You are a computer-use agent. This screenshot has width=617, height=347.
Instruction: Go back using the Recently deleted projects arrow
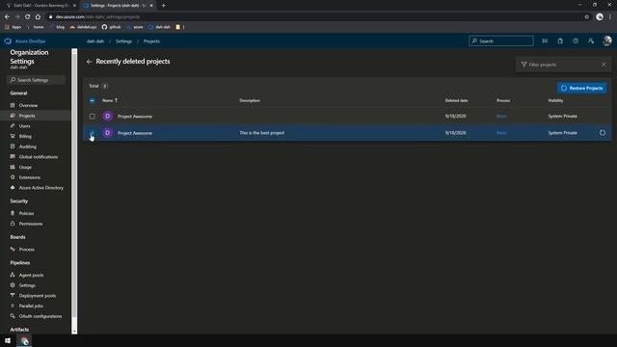click(90, 62)
